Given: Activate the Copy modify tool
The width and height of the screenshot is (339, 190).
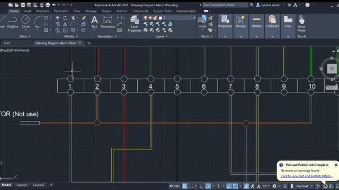Looking at the screenshot, I should click(58, 24).
